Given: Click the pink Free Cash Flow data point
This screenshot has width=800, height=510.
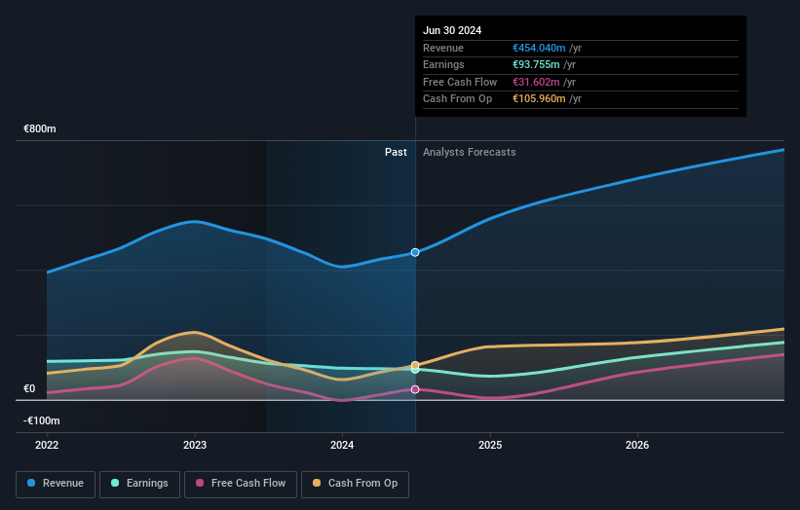Looking at the screenshot, I should 415,389.
